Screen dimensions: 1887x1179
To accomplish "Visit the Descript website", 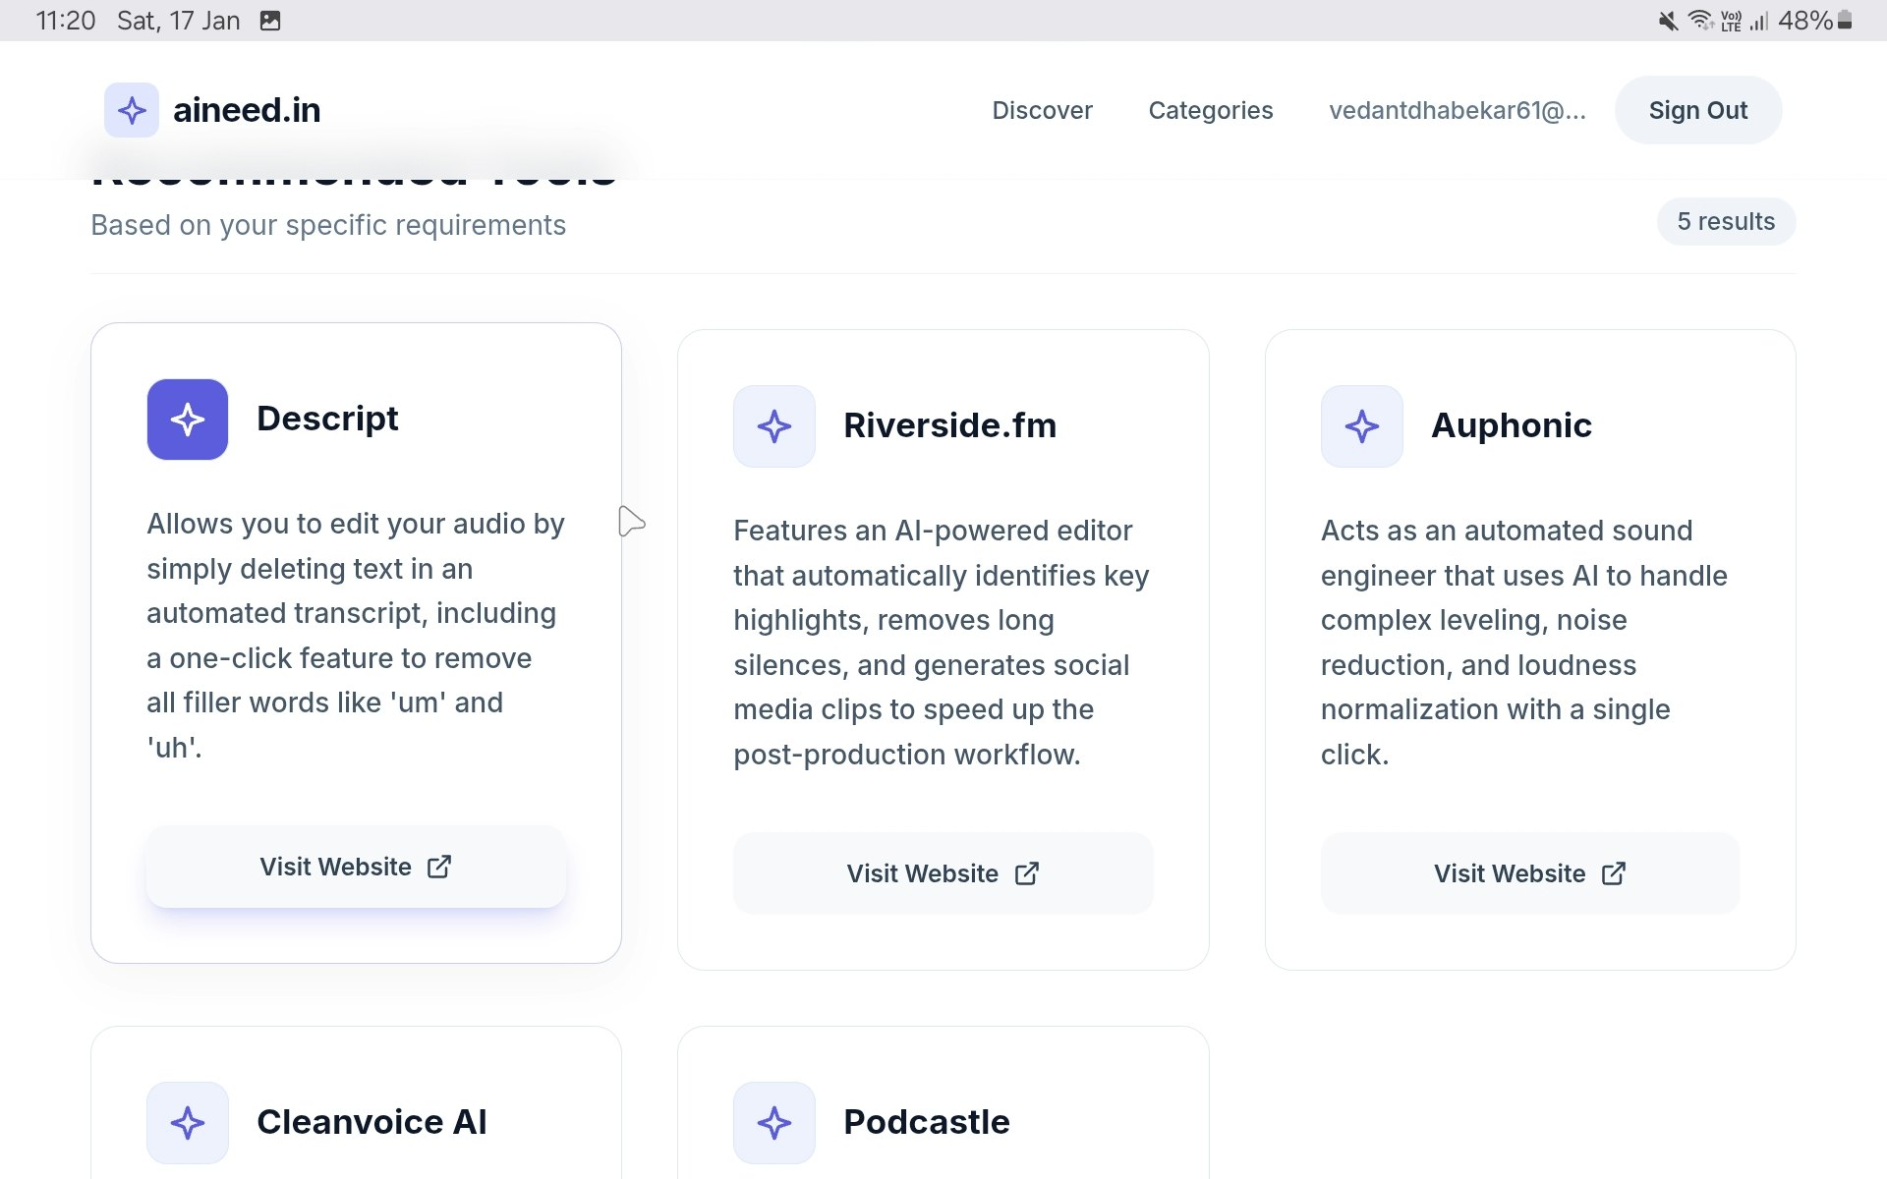I will coord(356,867).
